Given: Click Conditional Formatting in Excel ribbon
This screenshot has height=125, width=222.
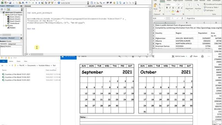Looking at the screenshot, I should point(213,4).
